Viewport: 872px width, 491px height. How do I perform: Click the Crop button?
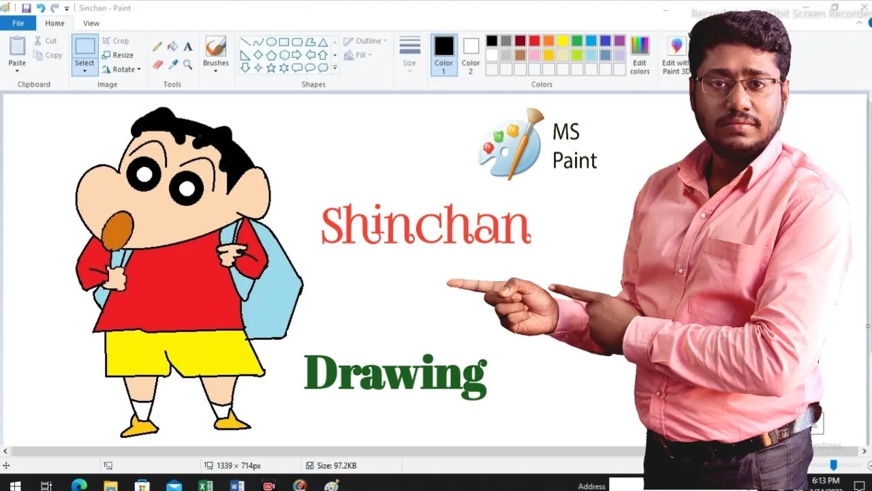click(x=115, y=41)
